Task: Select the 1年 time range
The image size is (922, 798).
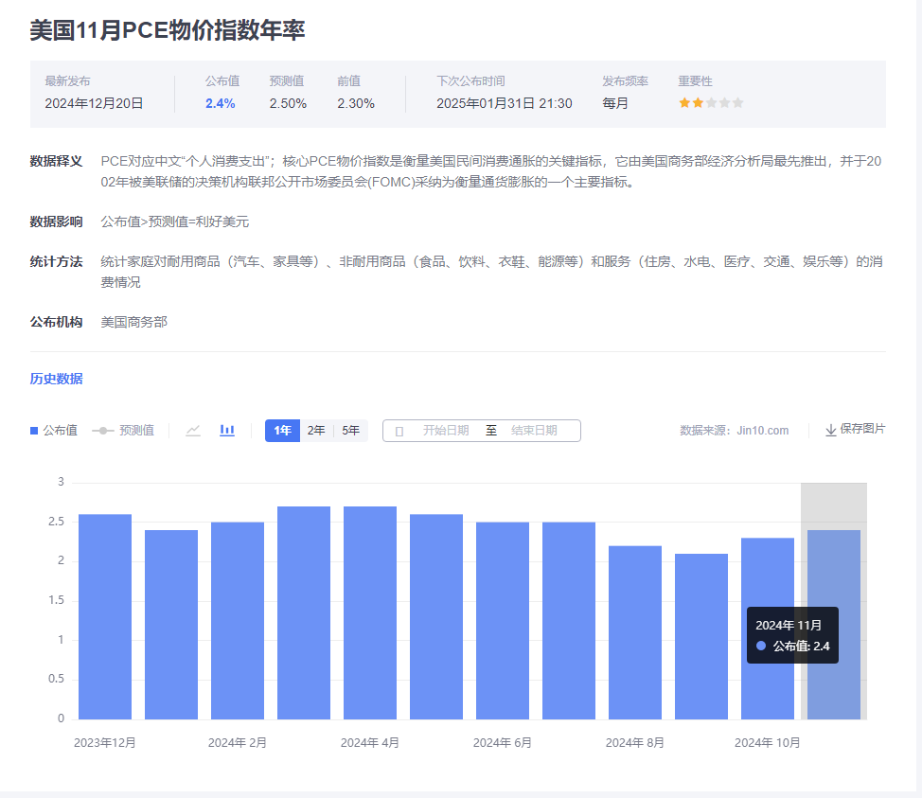Action: tap(282, 431)
